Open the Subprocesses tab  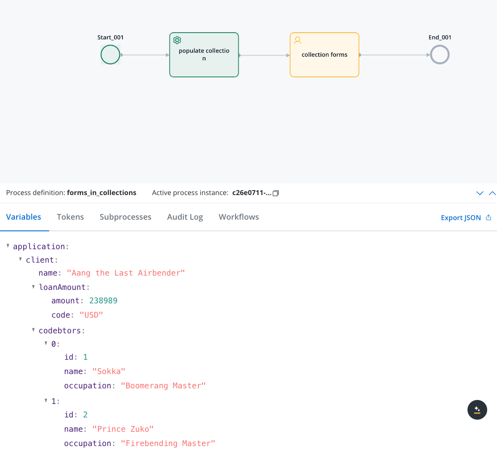(x=125, y=217)
